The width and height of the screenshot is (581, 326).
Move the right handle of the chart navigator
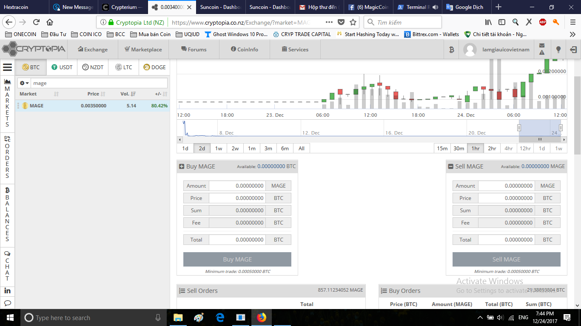[x=561, y=128]
